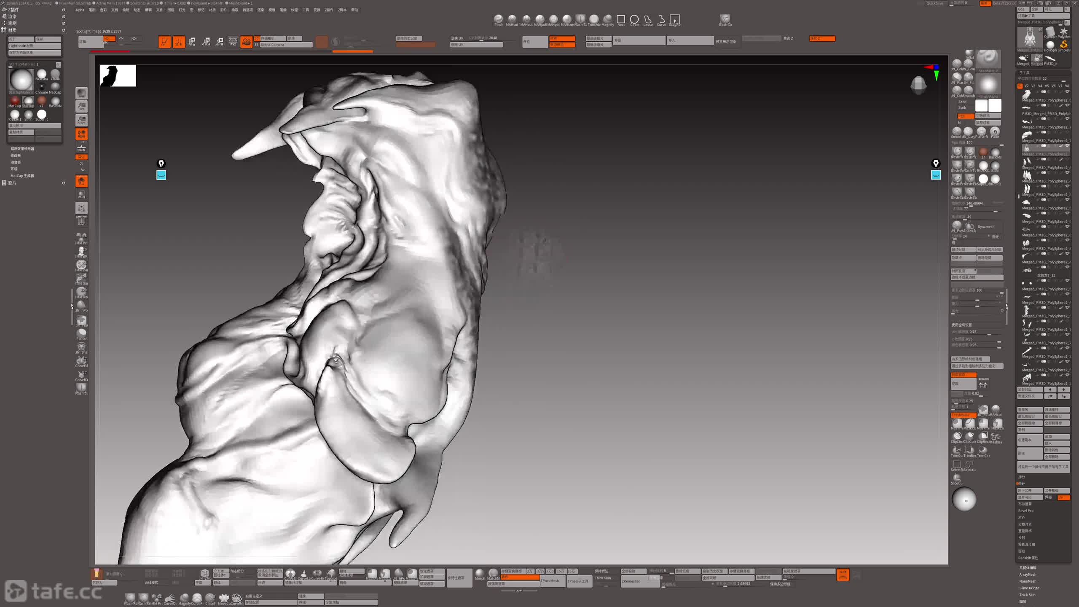Expand the 影片 palette section
This screenshot has width=1079, height=607.
12,183
